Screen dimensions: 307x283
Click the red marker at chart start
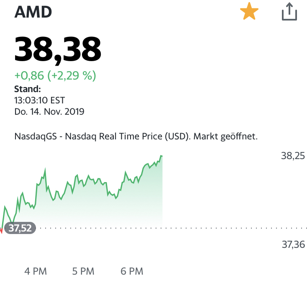[1, 230]
